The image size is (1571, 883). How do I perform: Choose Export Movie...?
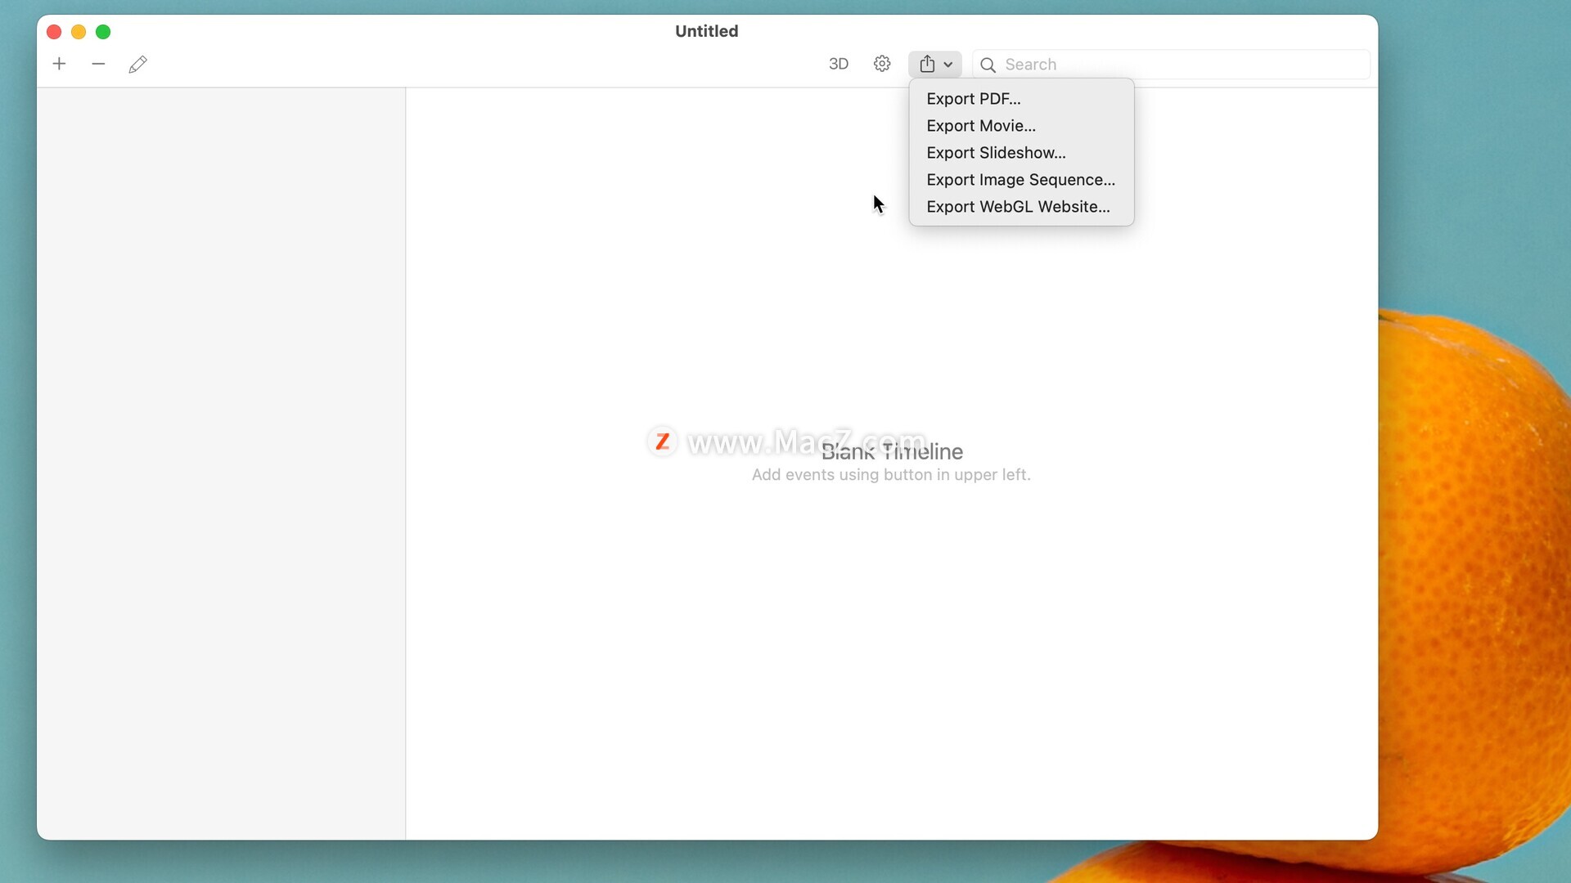point(1021,126)
